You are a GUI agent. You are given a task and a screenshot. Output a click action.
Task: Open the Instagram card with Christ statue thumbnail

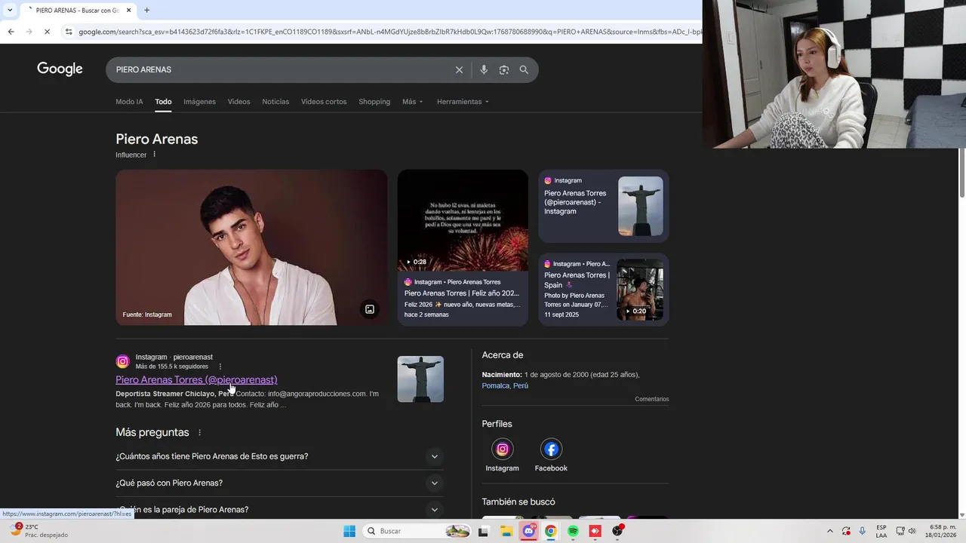pyautogui.click(x=604, y=206)
